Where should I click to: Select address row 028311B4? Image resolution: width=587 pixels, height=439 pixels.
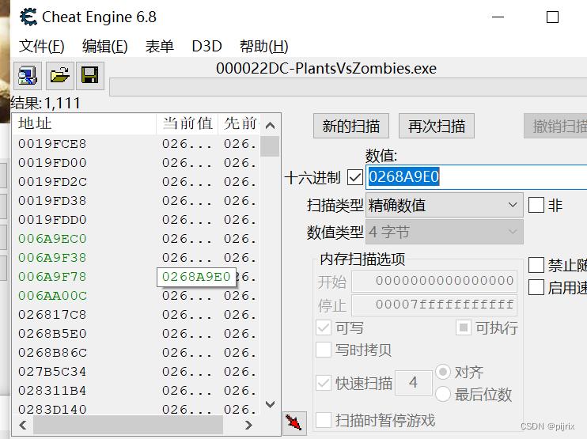[136, 391]
